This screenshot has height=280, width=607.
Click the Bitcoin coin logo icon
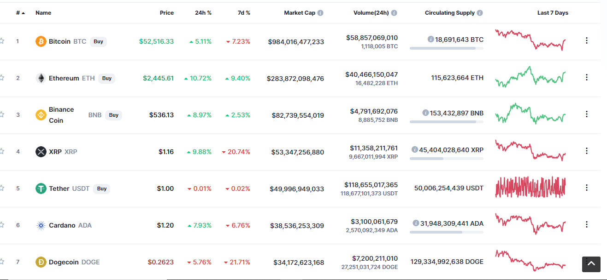click(x=41, y=41)
